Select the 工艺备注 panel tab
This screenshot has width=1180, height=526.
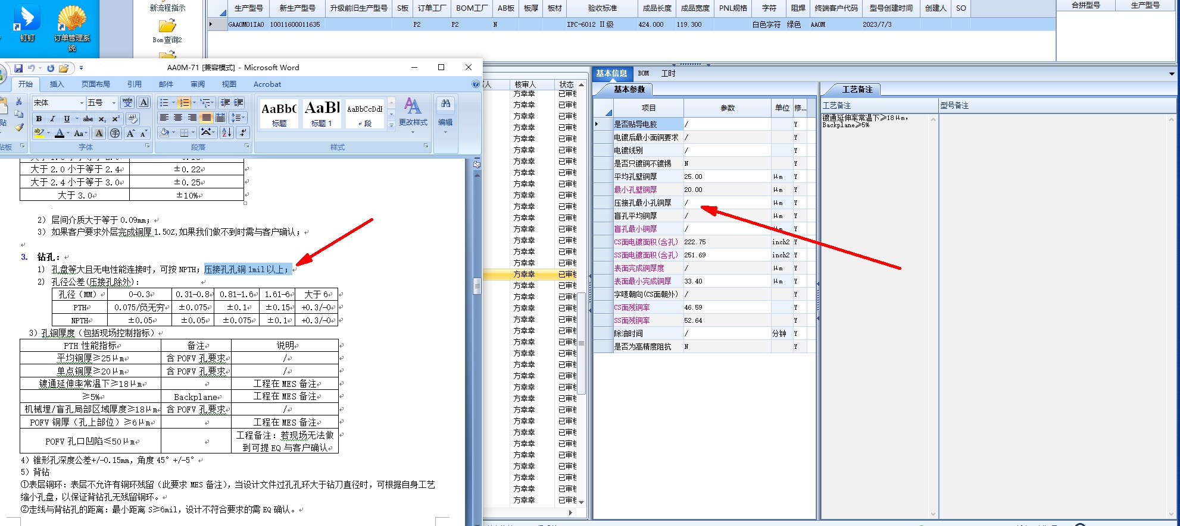pyautogui.click(x=857, y=90)
